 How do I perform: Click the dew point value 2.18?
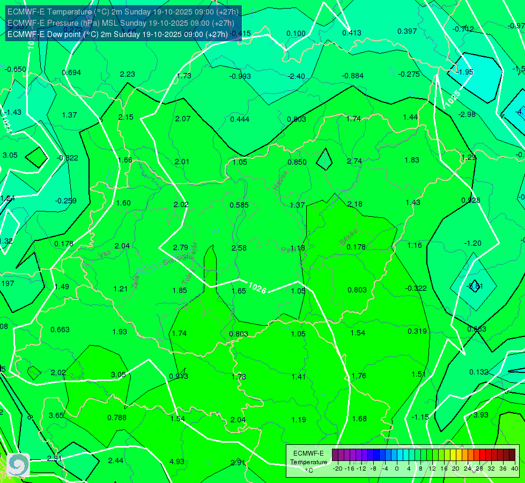click(x=355, y=204)
